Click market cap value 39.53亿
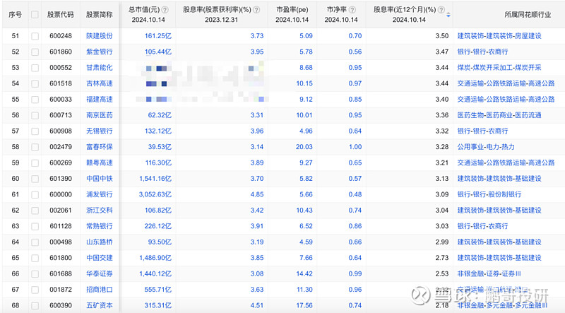The image size is (565, 313). pos(160,147)
